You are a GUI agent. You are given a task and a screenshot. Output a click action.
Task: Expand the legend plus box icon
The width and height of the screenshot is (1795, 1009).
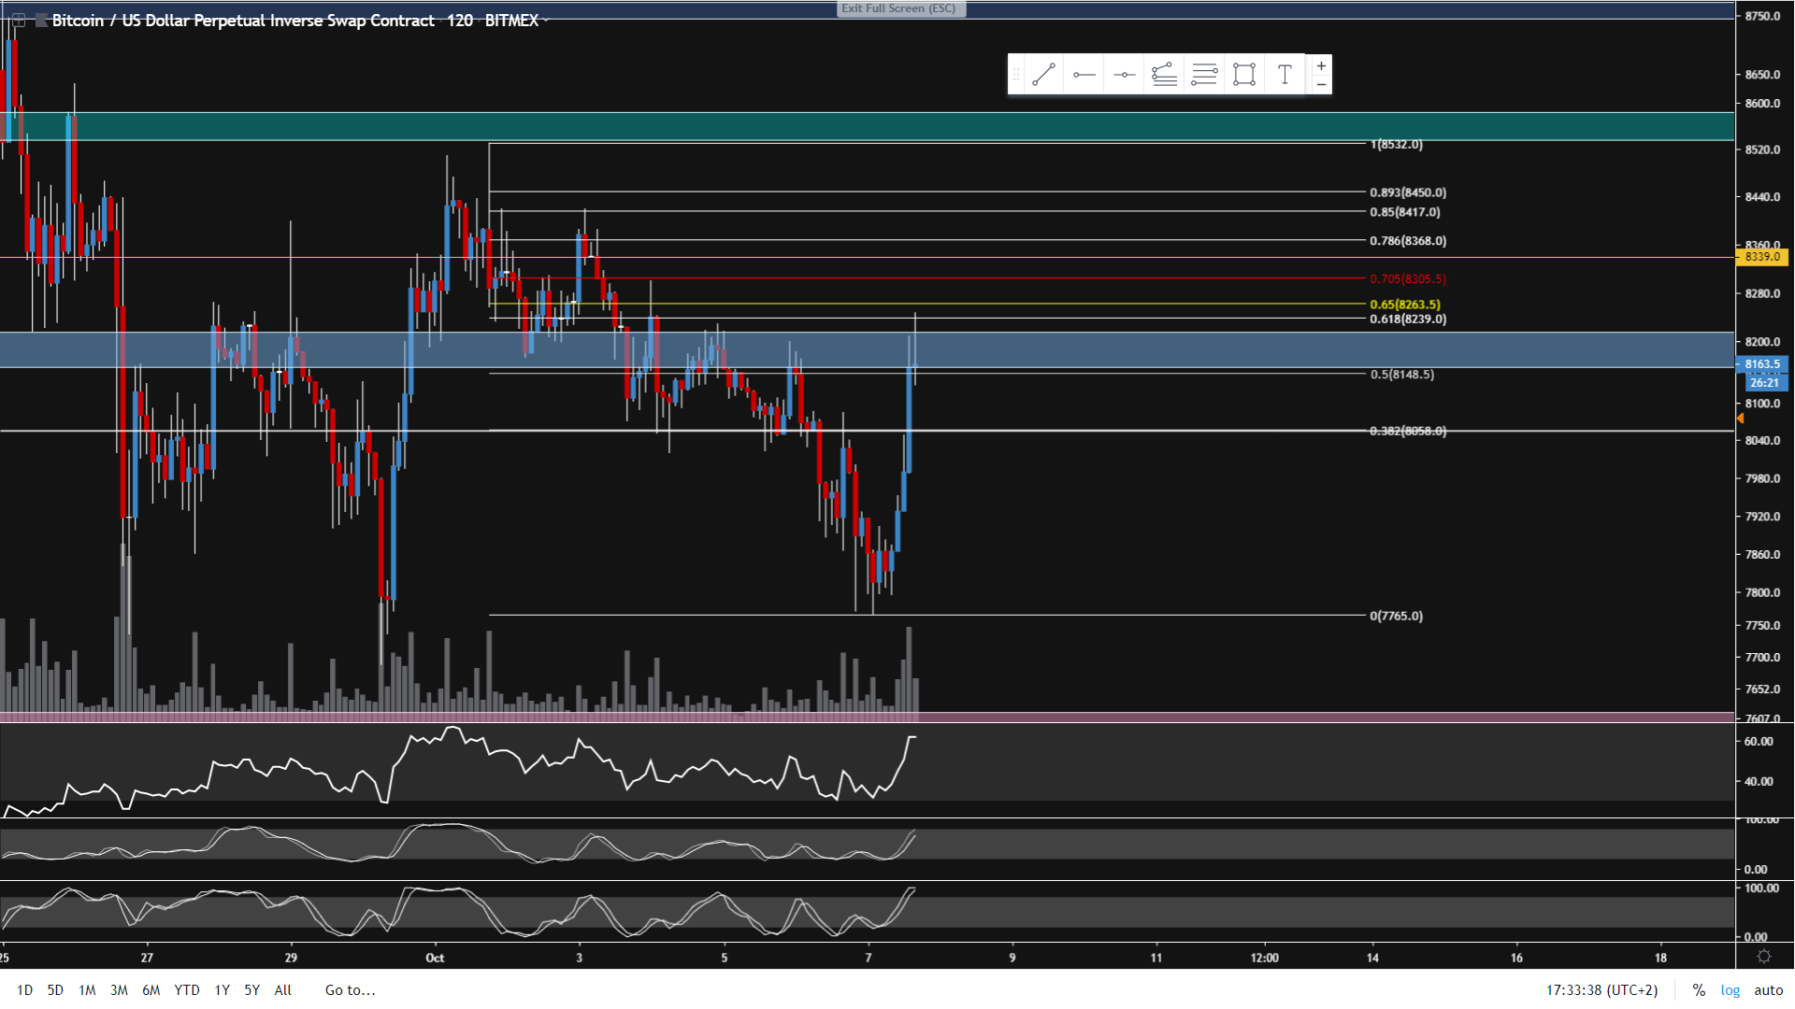tap(18, 20)
